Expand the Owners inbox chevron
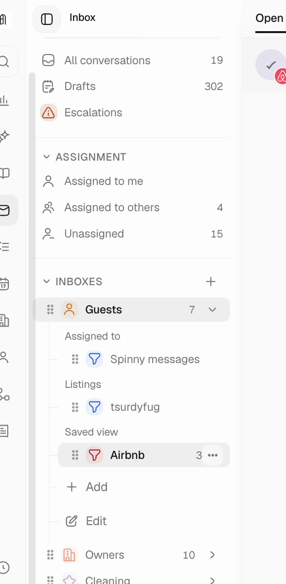Screen dimensions: 286x584 (x=212, y=555)
